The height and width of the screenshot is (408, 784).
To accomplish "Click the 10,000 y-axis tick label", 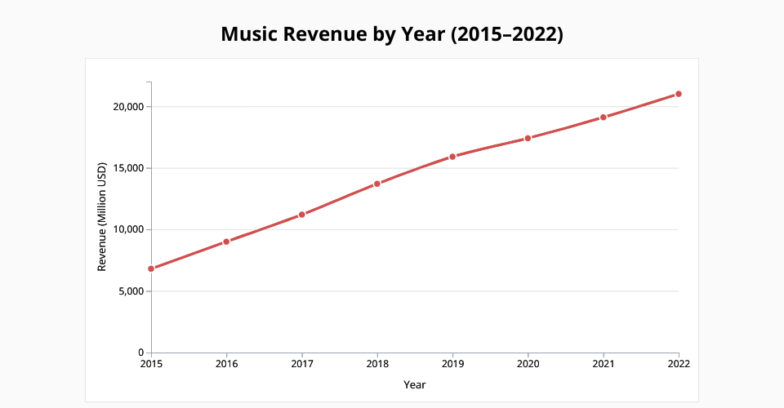I will pyautogui.click(x=128, y=229).
